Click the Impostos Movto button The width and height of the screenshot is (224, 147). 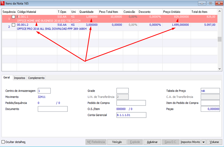pos(190,142)
